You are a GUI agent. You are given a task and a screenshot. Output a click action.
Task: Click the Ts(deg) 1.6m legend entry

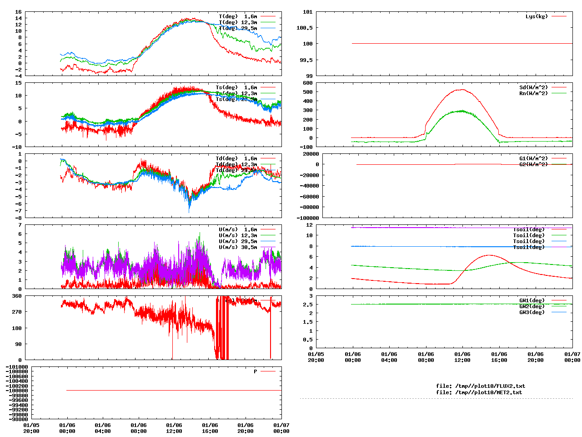click(236, 87)
